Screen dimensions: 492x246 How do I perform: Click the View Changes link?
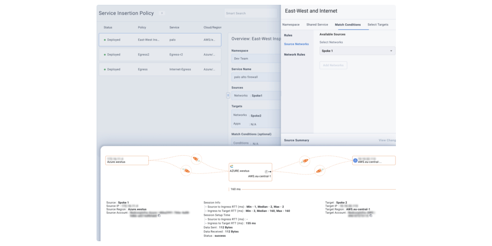click(x=387, y=140)
